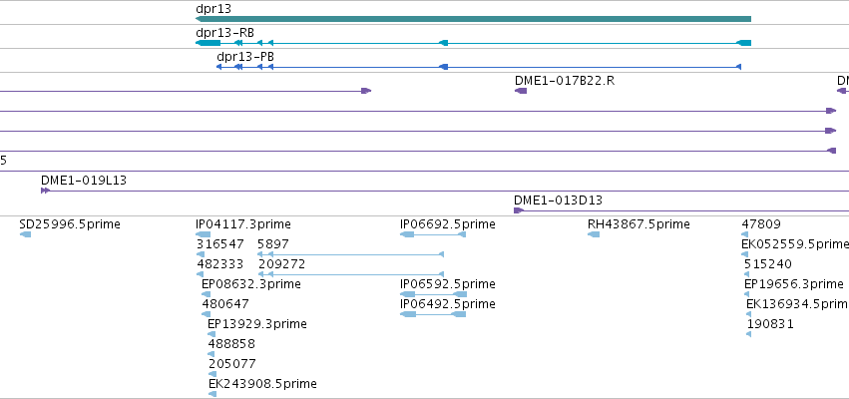Select the EK136934.5prim label
This screenshot has height=399, width=849.
[x=797, y=304]
